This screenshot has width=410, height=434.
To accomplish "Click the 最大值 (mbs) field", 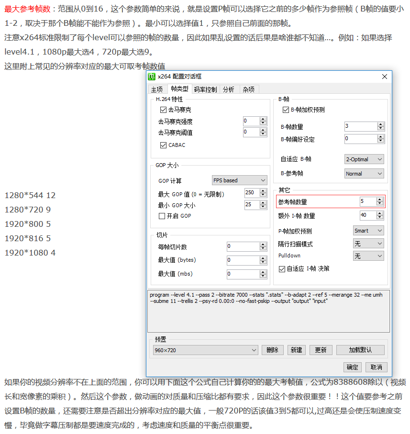I will [243, 274].
